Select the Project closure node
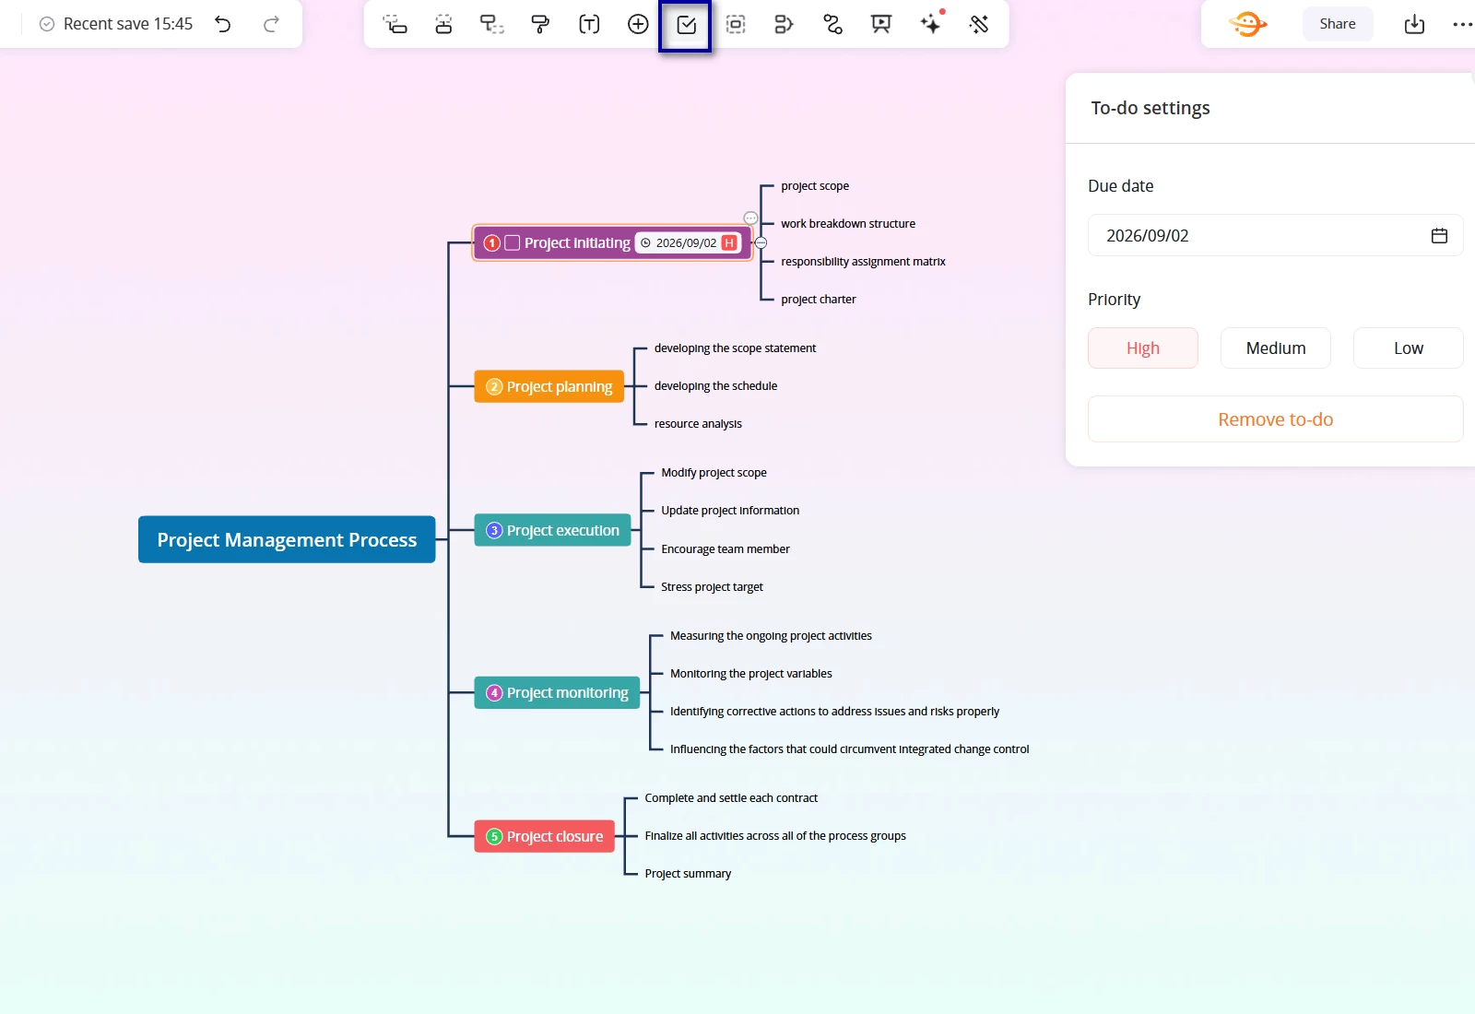 545,836
